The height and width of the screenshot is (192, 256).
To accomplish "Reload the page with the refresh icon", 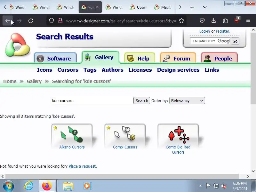I will (31, 21).
